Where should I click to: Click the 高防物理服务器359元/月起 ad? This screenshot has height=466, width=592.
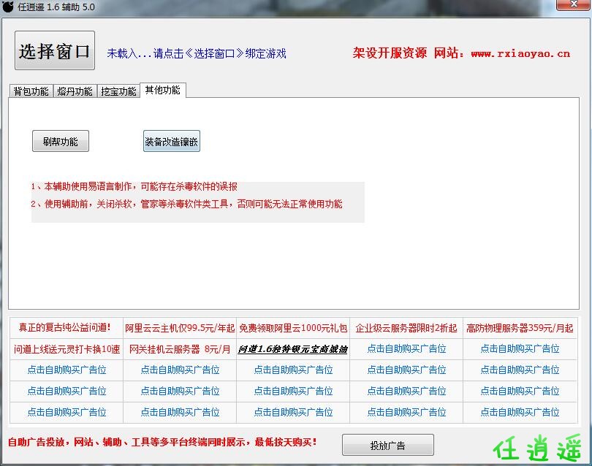click(520, 328)
